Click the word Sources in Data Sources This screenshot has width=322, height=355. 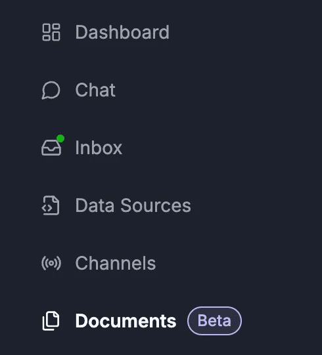point(156,205)
